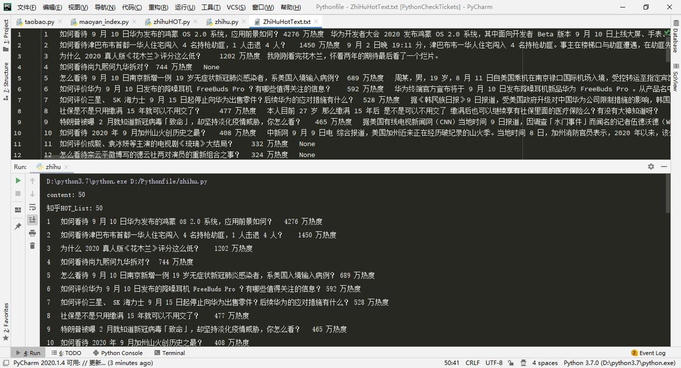This screenshot has width=681, height=368.
Task: Close the zhihu run tab
Action: point(67,167)
